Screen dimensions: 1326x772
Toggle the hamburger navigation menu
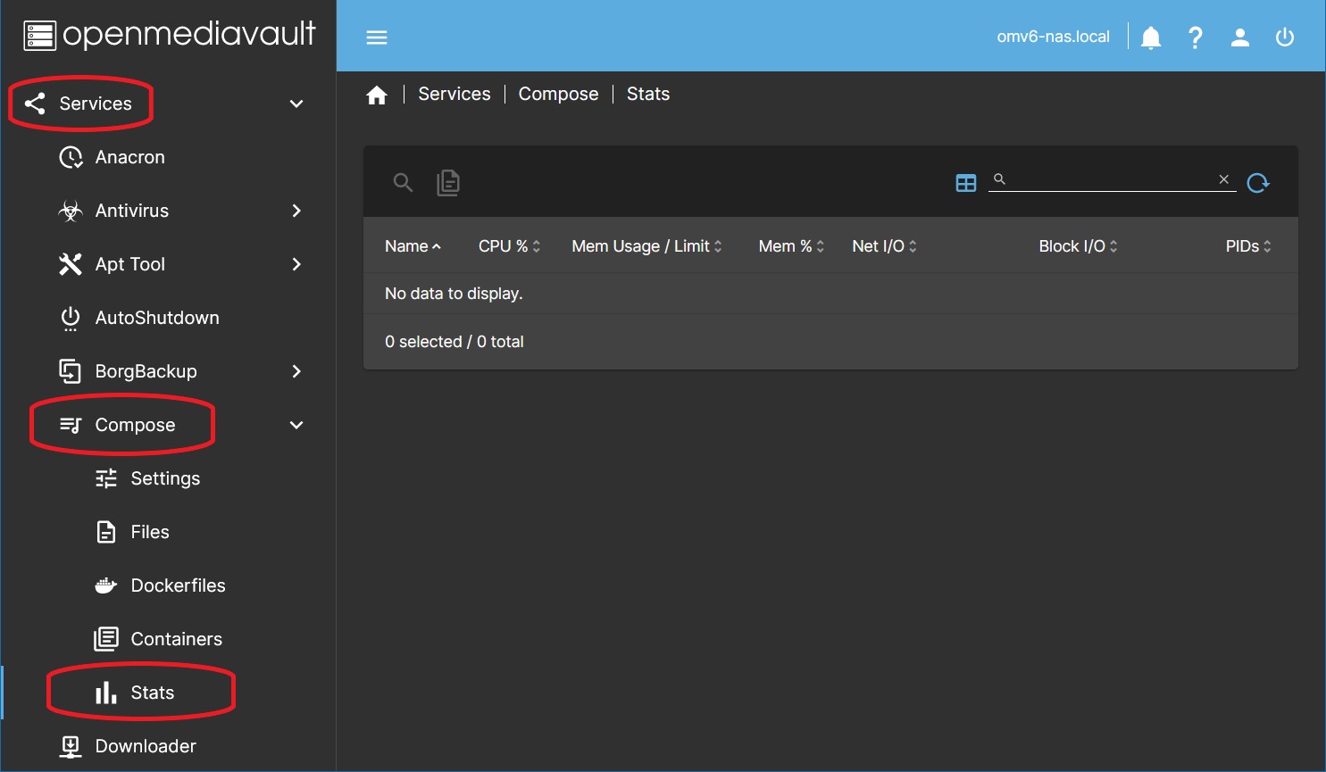377,37
